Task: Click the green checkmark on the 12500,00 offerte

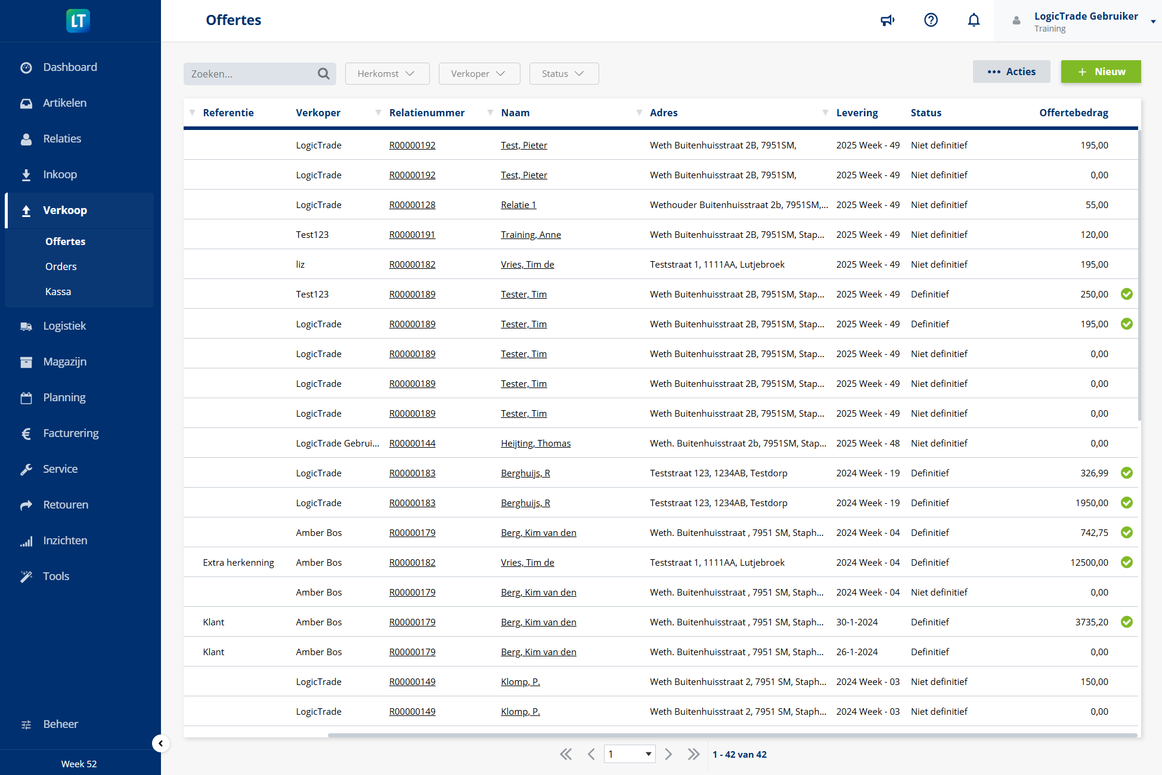Action: tap(1127, 562)
